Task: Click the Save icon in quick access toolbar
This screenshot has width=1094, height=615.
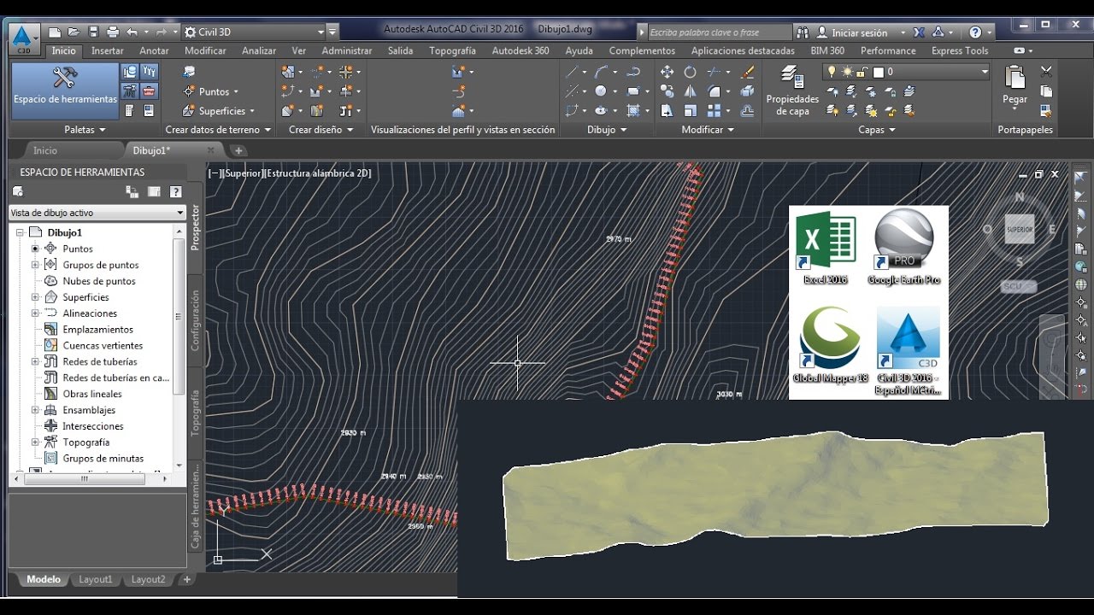Action: pyautogui.click(x=93, y=32)
